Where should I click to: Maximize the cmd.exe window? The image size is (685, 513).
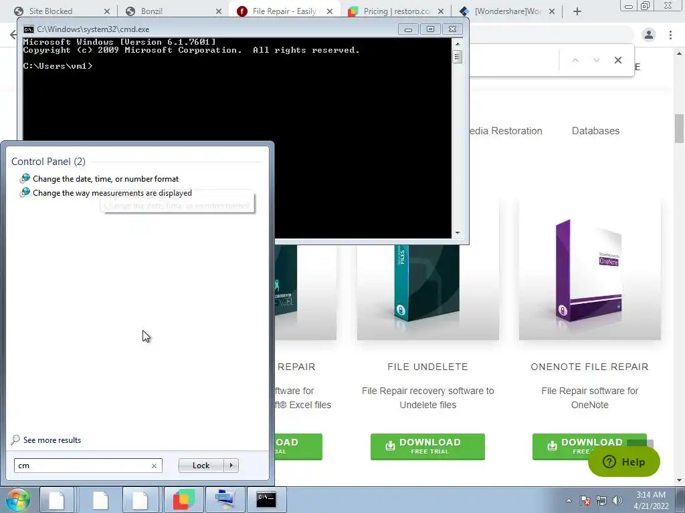click(x=430, y=29)
